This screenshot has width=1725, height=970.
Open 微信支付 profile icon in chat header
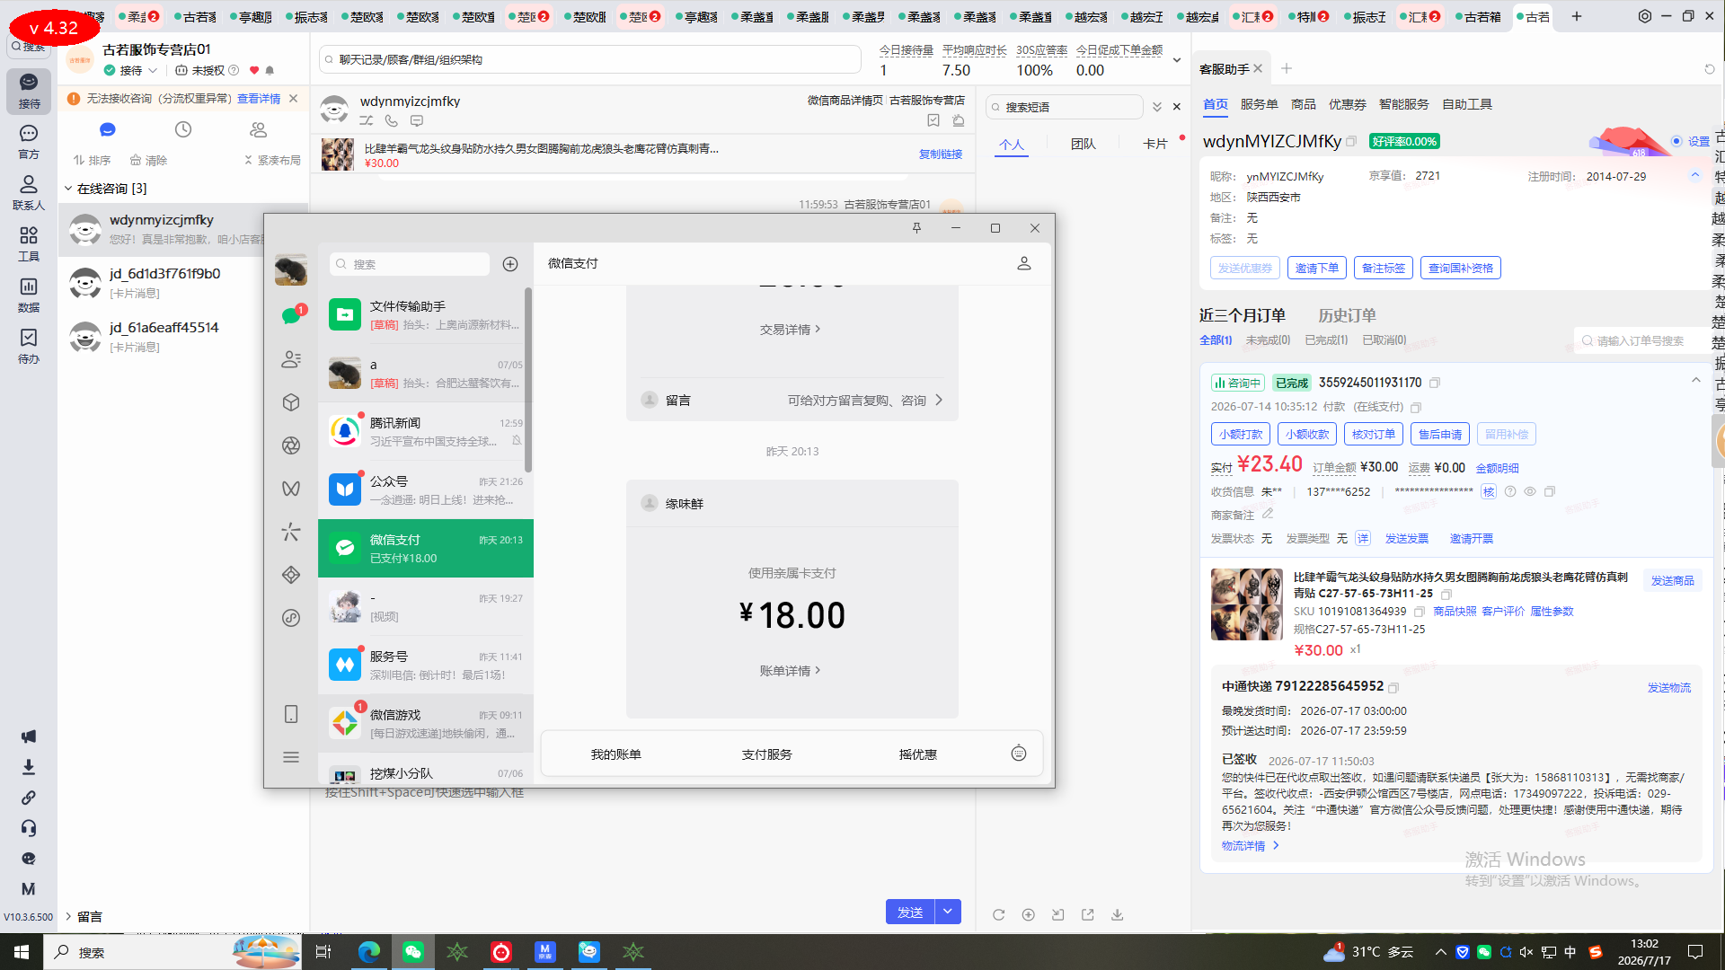click(1024, 263)
